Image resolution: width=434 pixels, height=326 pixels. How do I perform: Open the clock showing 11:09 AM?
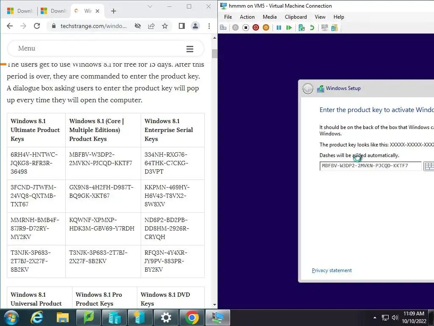(x=414, y=318)
